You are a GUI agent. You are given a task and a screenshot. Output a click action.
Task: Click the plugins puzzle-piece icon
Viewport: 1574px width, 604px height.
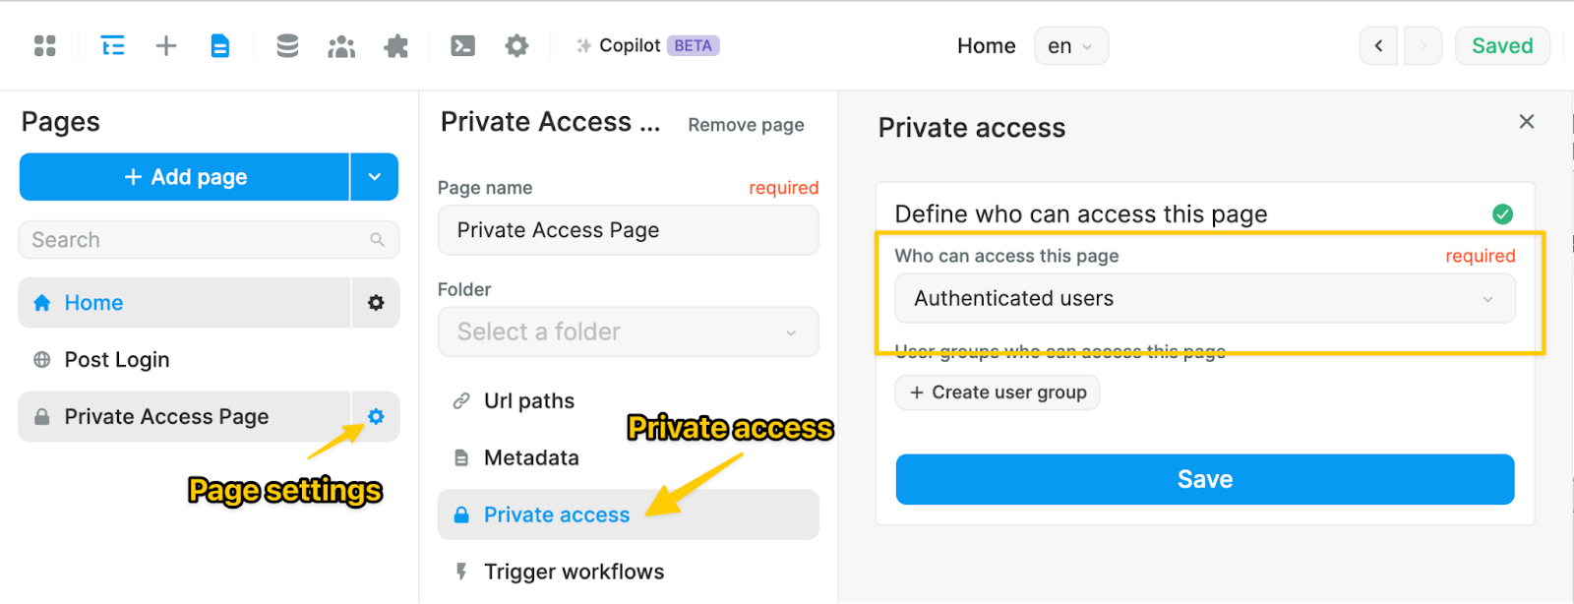point(395,45)
